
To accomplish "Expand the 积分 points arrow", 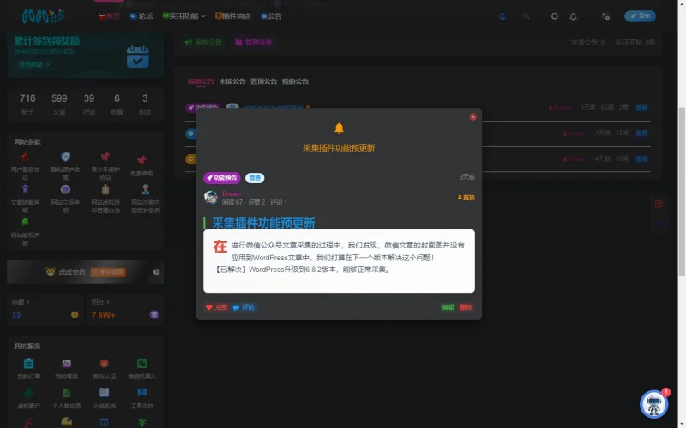I will pyautogui.click(x=109, y=301).
